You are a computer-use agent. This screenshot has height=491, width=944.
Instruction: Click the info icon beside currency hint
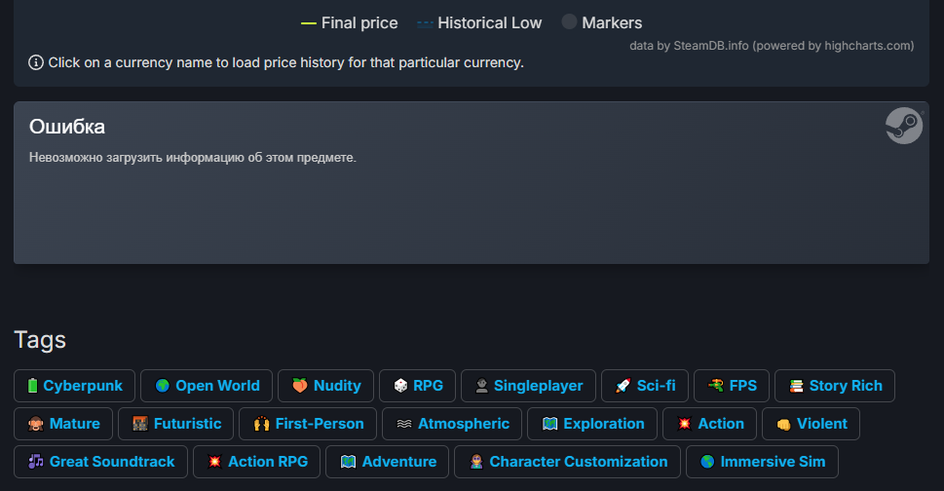click(x=36, y=62)
